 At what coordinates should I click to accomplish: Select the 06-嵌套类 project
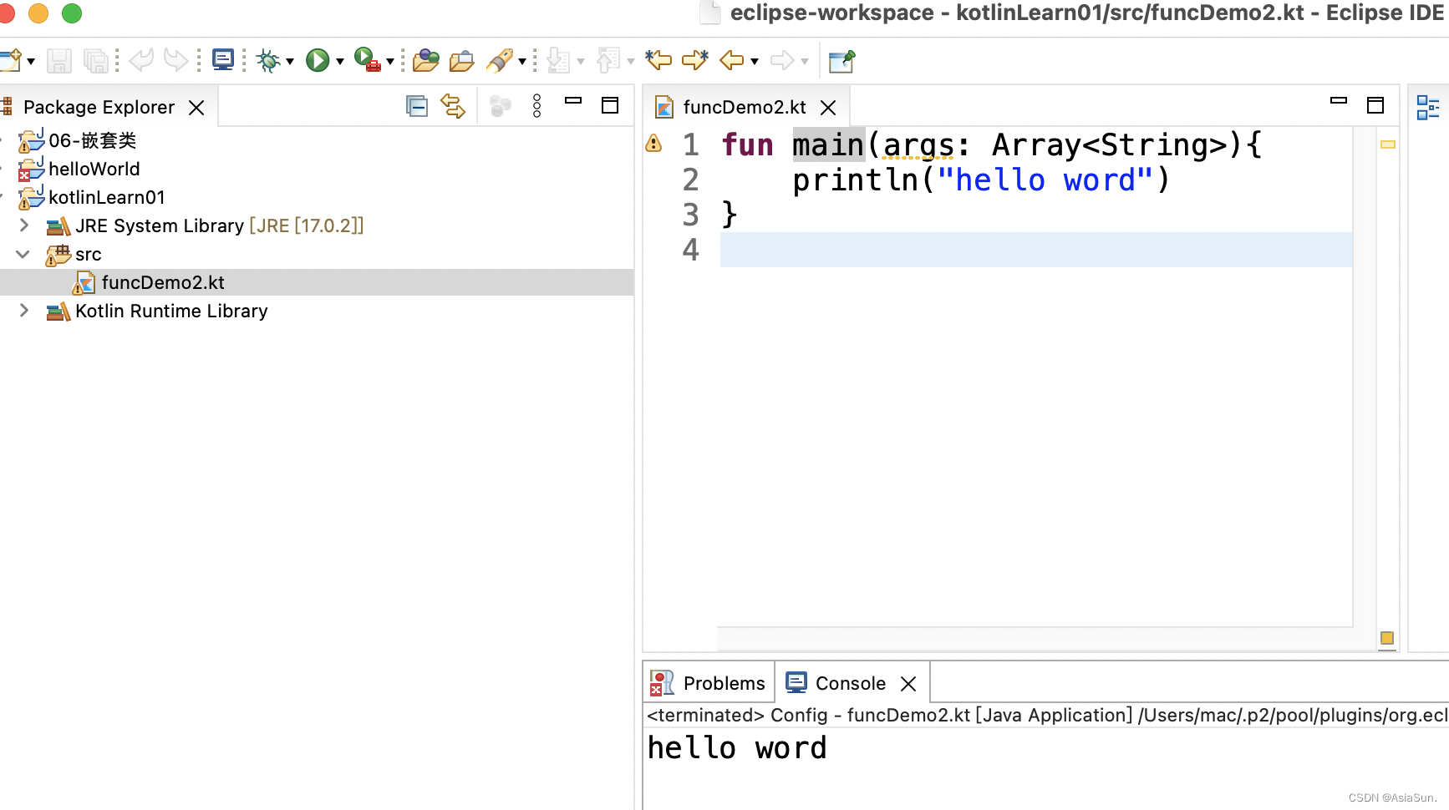[x=92, y=140]
